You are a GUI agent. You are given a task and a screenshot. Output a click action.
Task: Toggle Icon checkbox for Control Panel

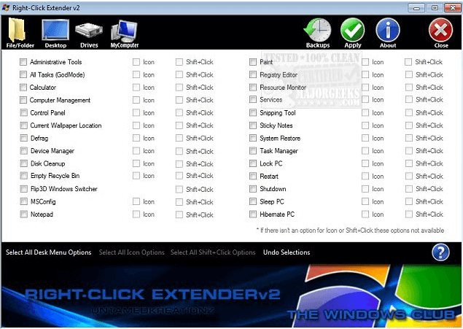pos(136,113)
